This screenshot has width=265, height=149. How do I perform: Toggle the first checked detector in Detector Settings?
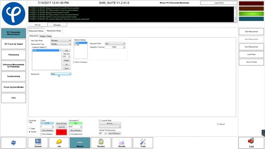(x=75, y=43)
